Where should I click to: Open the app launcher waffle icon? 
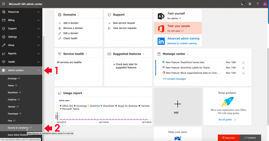(4, 4)
